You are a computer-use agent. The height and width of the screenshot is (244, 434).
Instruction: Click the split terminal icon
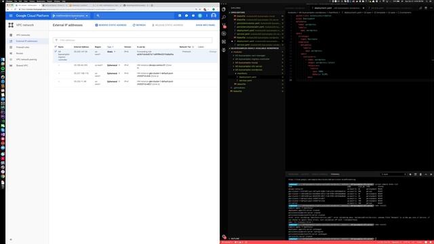click(x=416, y=174)
